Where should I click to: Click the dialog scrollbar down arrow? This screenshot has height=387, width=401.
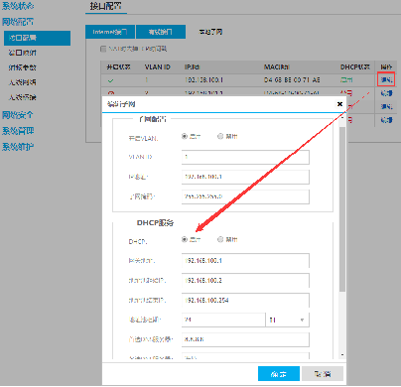[342, 355]
